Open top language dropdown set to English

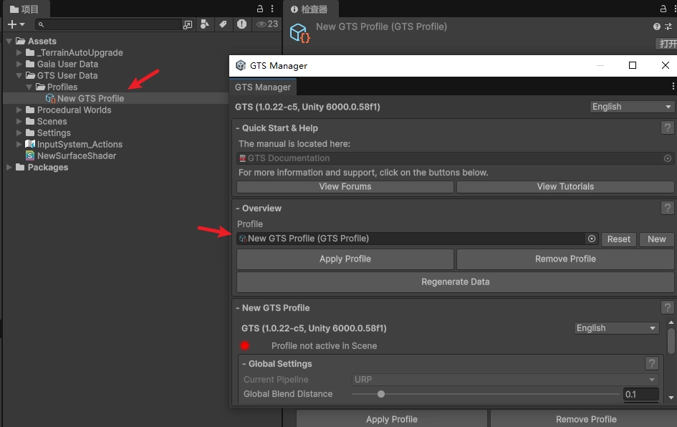tap(632, 107)
